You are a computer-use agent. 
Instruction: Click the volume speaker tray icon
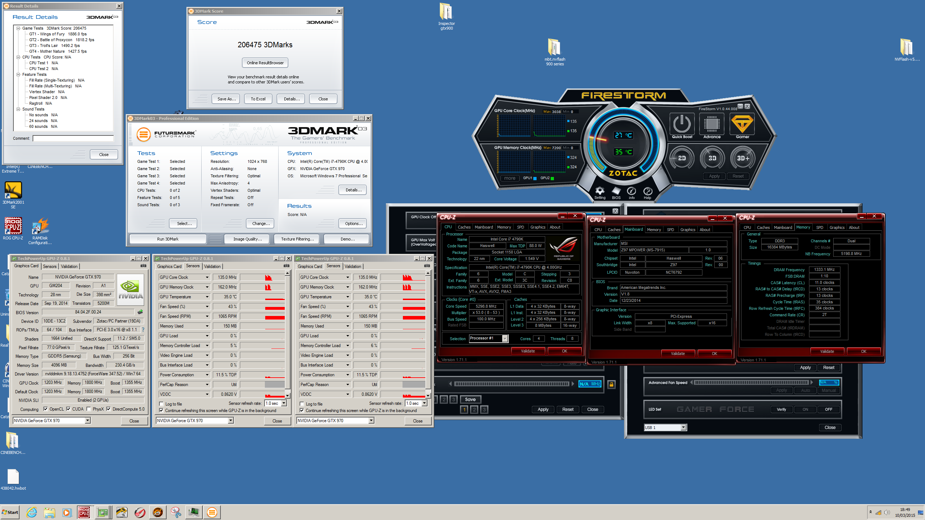click(x=887, y=513)
